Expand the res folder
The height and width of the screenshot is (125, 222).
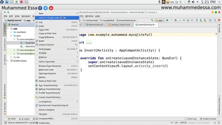pyautogui.click(x=11, y=57)
